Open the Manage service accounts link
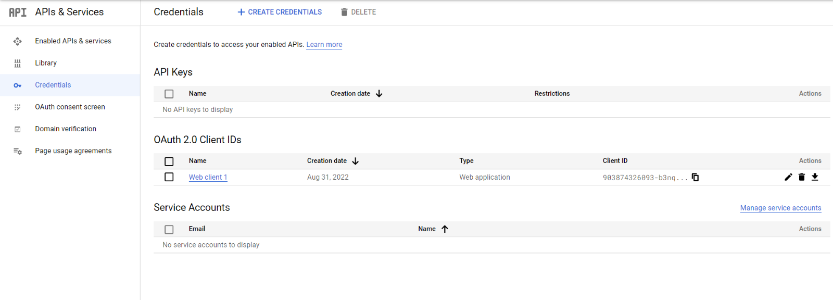The image size is (833, 300). (780, 208)
